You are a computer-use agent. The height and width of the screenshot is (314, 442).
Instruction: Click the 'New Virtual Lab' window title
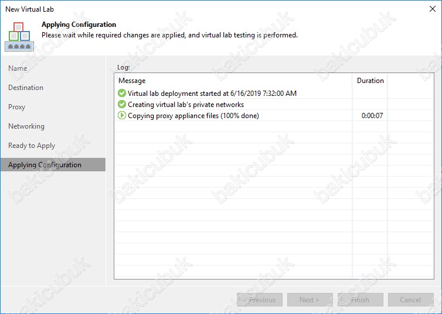tap(29, 9)
